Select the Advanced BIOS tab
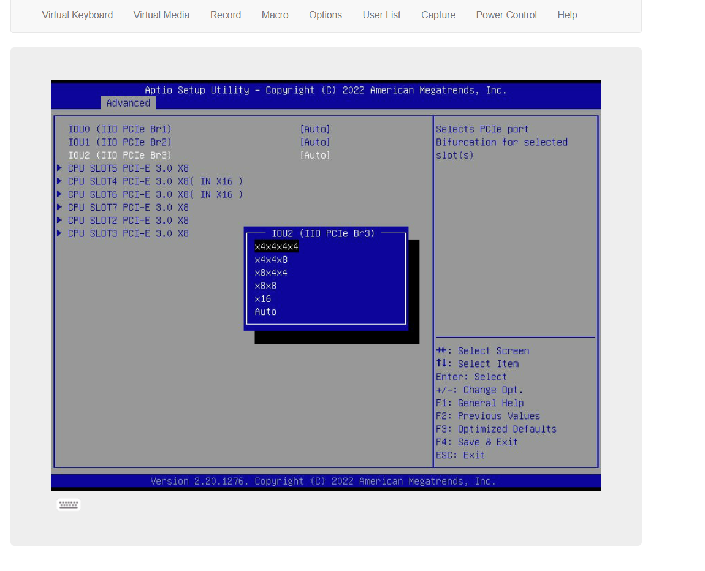 pos(128,103)
